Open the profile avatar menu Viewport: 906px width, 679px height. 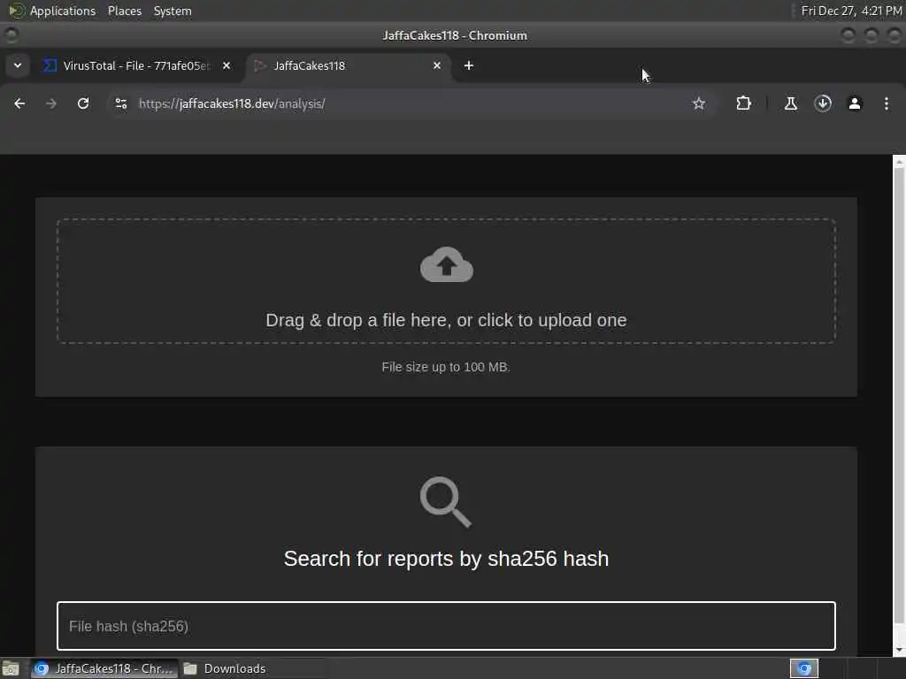pyautogui.click(x=855, y=103)
